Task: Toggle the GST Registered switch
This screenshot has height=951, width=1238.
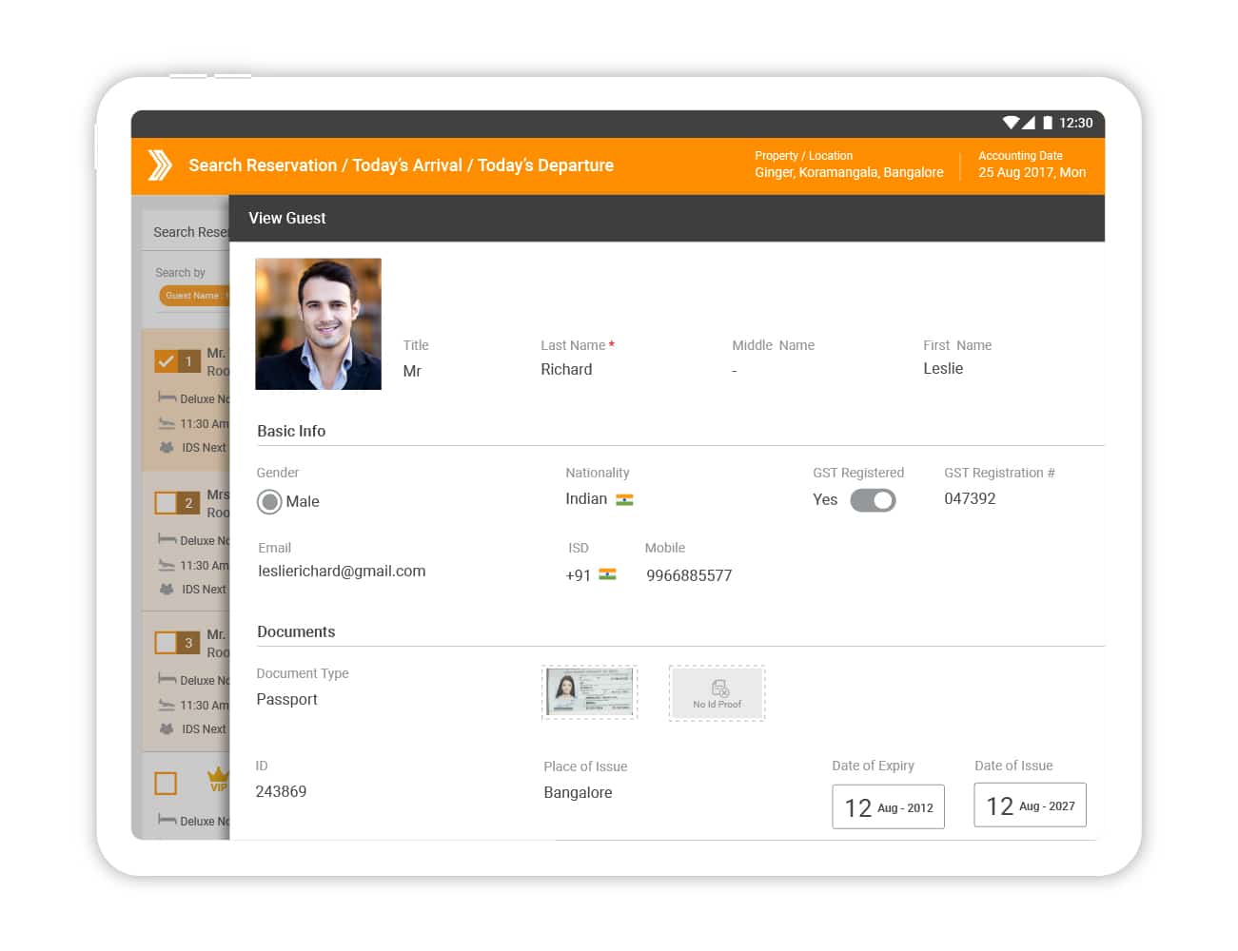Action: coord(873,500)
